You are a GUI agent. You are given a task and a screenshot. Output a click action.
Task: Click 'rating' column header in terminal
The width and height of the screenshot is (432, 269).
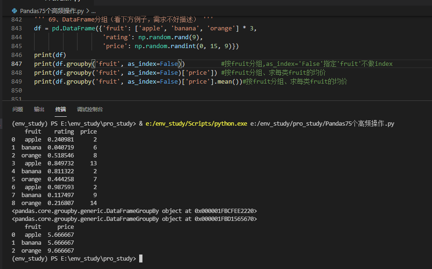point(64,132)
